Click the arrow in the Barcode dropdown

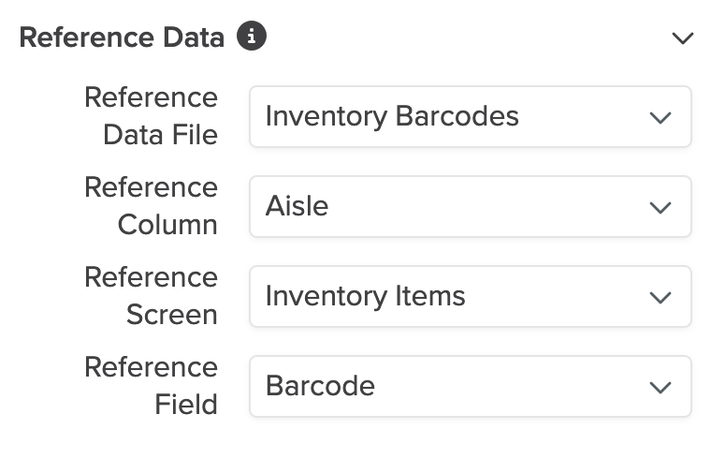(660, 387)
